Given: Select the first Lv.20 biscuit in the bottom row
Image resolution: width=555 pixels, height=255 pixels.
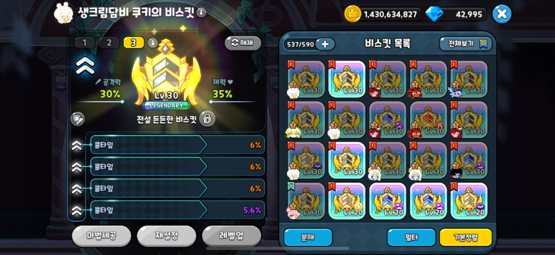Looking at the screenshot, I should click(347, 200).
